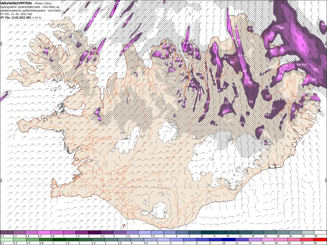Viewport: 327px width, 245px height.
Task: Click the bright red swatch labeled 30
Action: point(320,239)
